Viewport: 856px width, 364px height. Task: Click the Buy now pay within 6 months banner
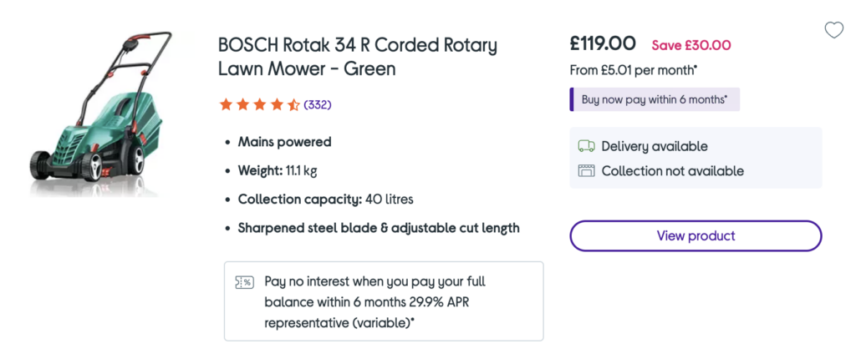pos(655,99)
